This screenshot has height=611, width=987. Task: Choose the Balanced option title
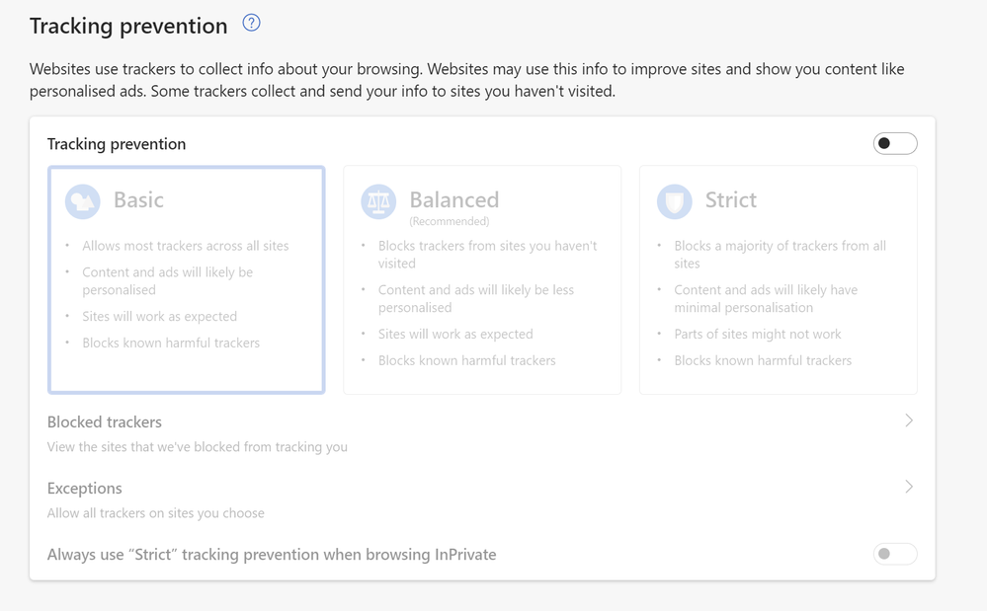tap(454, 200)
